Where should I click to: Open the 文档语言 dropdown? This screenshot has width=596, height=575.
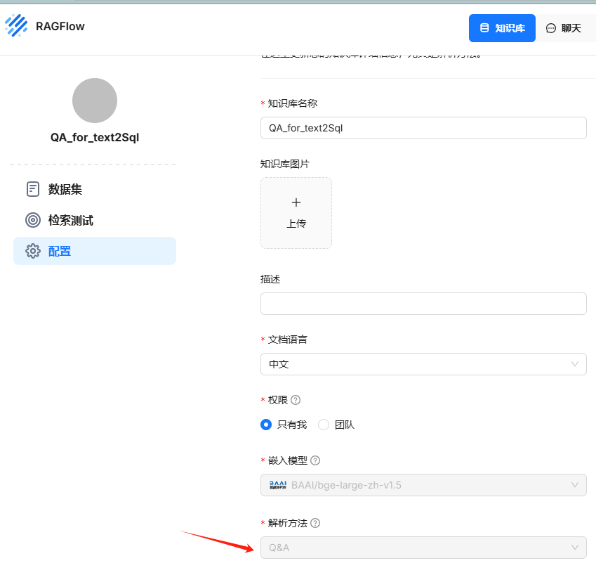pos(577,364)
